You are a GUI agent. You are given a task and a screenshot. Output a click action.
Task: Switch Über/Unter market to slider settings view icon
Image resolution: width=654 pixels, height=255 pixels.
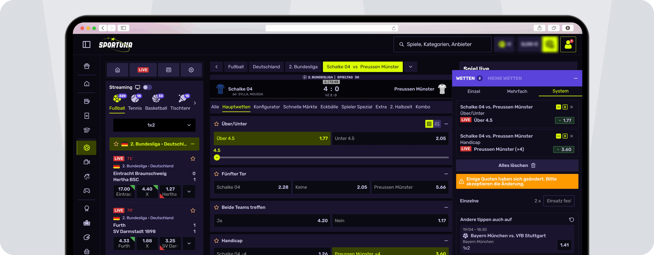437,124
